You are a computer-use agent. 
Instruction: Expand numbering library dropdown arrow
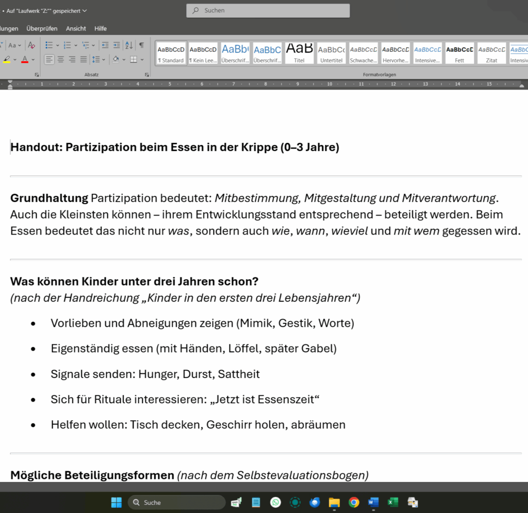coord(76,45)
